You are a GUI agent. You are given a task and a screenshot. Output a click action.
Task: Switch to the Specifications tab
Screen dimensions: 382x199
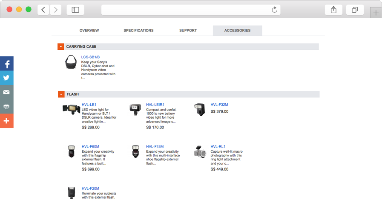(x=138, y=31)
